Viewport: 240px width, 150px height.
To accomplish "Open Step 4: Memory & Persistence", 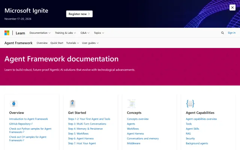I will click(x=85, y=129).
